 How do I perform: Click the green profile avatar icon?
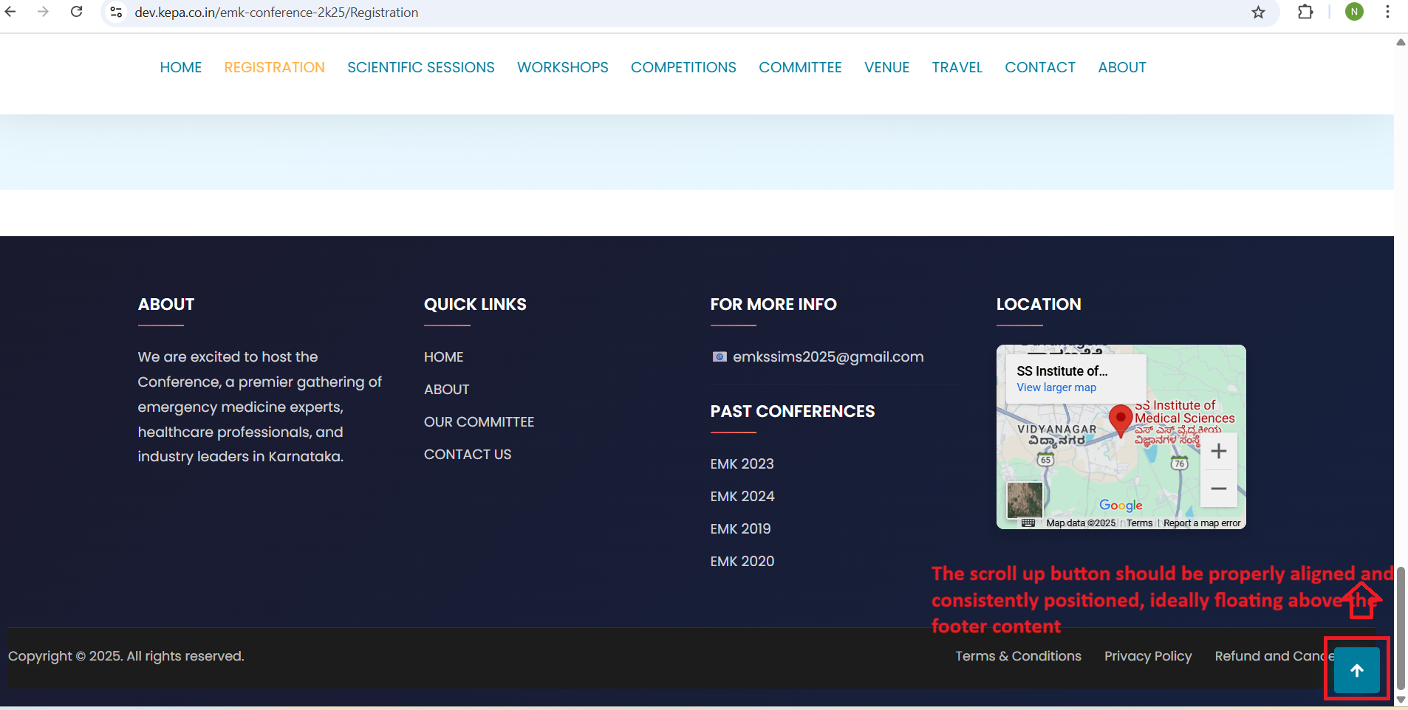pyautogui.click(x=1354, y=12)
